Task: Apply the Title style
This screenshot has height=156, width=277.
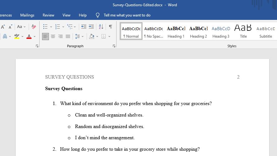Action: point(243,31)
